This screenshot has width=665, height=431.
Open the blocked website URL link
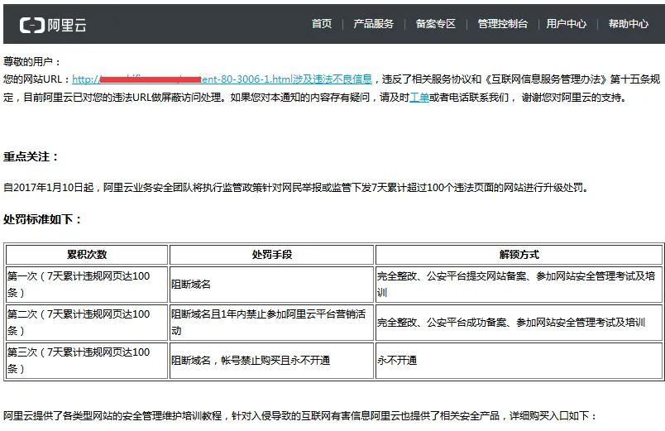pyautogui.click(x=222, y=79)
